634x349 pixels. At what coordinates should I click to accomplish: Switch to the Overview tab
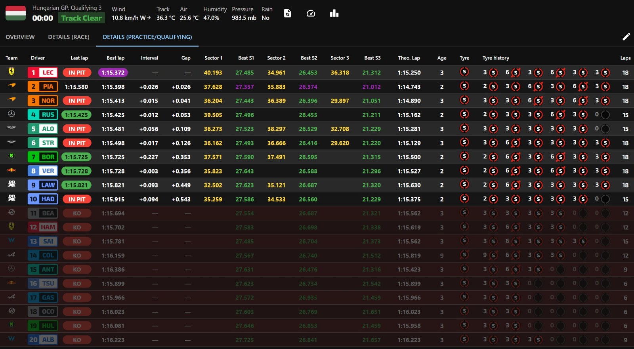[20, 37]
